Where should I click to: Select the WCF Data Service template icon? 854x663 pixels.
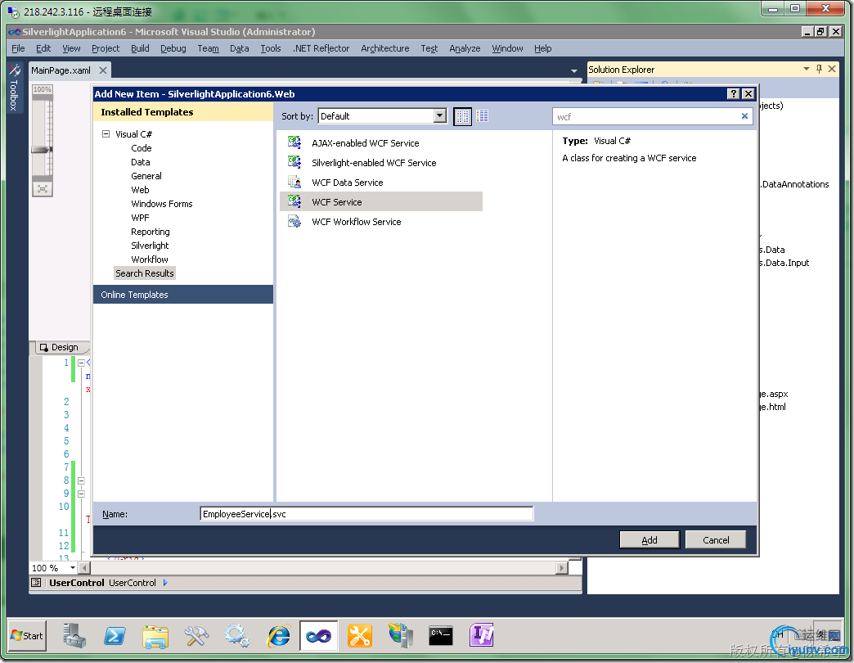tap(294, 182)
